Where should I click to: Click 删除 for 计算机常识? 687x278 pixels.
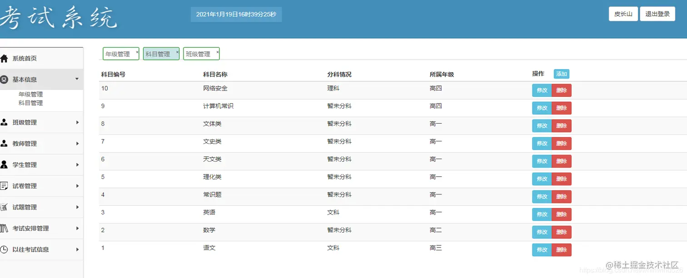pos(562,108)
